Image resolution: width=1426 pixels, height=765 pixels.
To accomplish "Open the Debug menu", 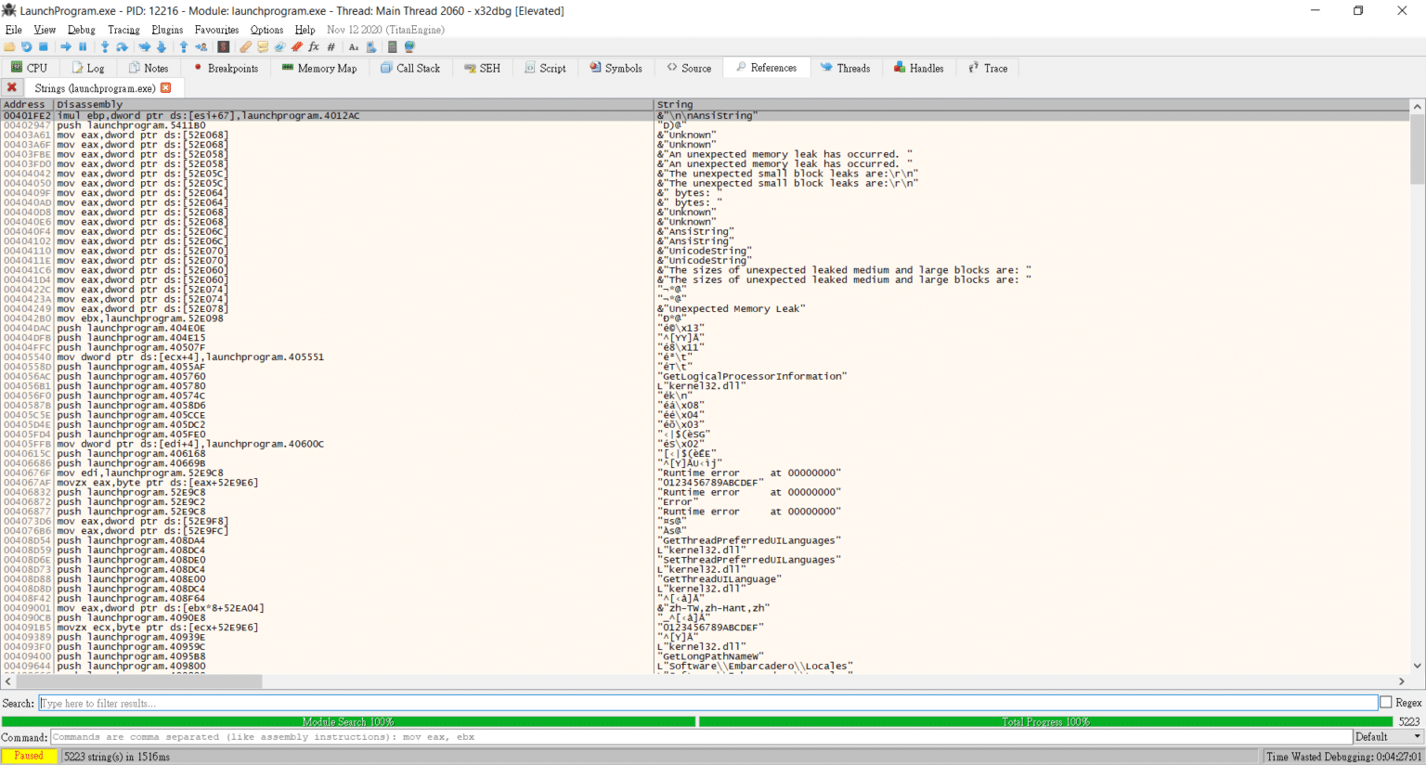I will (x=82, y=30).
